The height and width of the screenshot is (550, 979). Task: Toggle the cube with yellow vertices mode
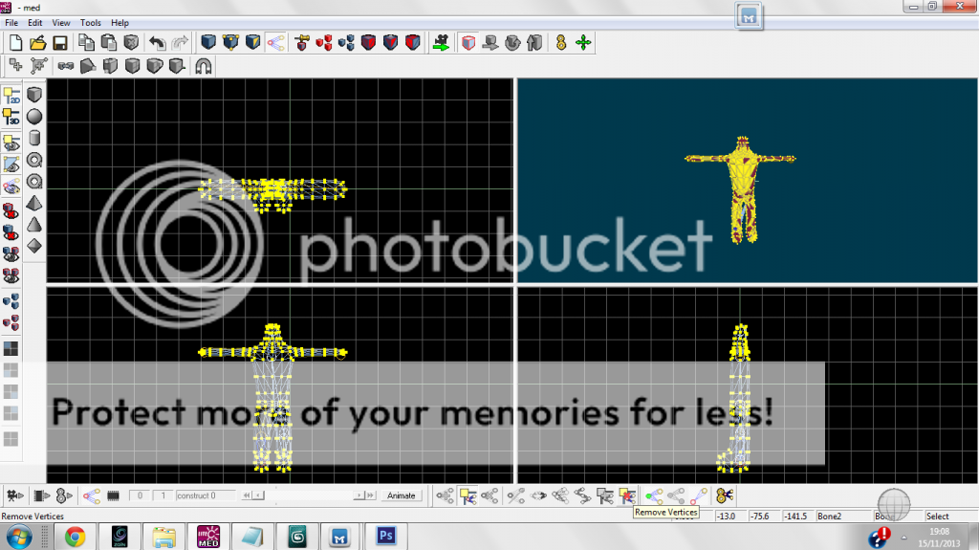[x=230, y=42]
